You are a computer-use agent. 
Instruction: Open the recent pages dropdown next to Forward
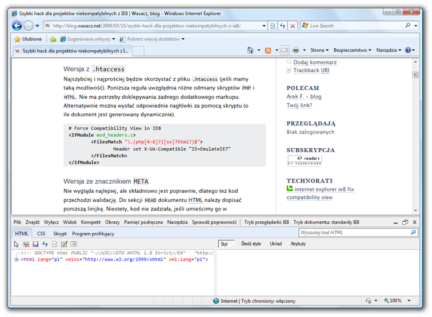[38, 26]
